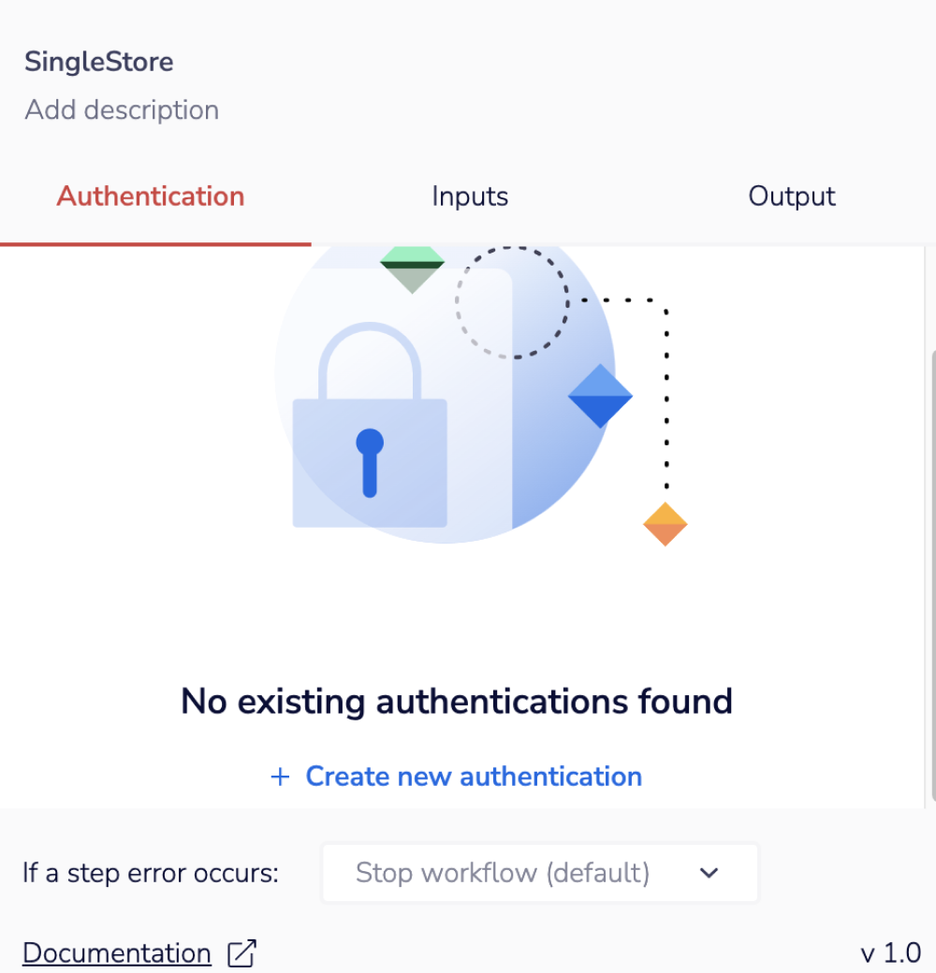Open the Stop workflow (default) dropdown
The width and height of the screenshot is (936, 973).
(x=539, y=872)
